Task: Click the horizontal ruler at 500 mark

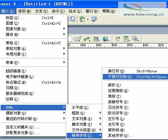Action: tap(112, 46)
